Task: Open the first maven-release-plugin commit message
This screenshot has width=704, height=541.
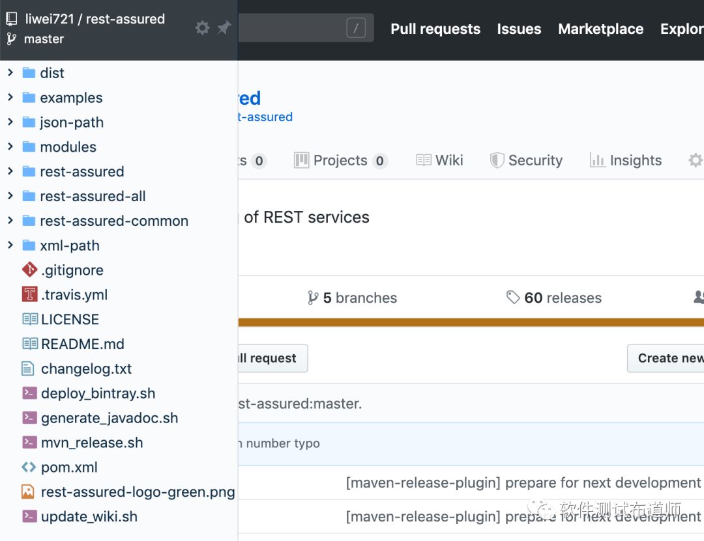Action: (x=523, y=482)
